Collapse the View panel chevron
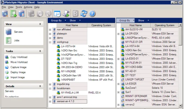 pyautogui.click(x=40, y=24)
